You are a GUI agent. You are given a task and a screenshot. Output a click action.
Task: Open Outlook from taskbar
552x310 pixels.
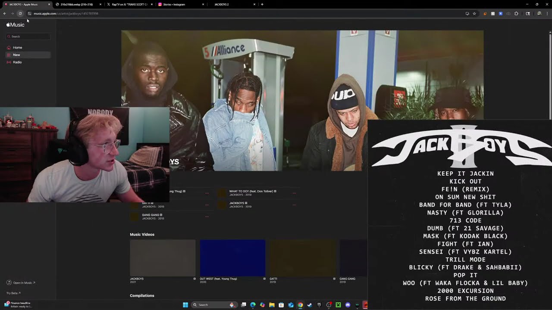[291, 305]
